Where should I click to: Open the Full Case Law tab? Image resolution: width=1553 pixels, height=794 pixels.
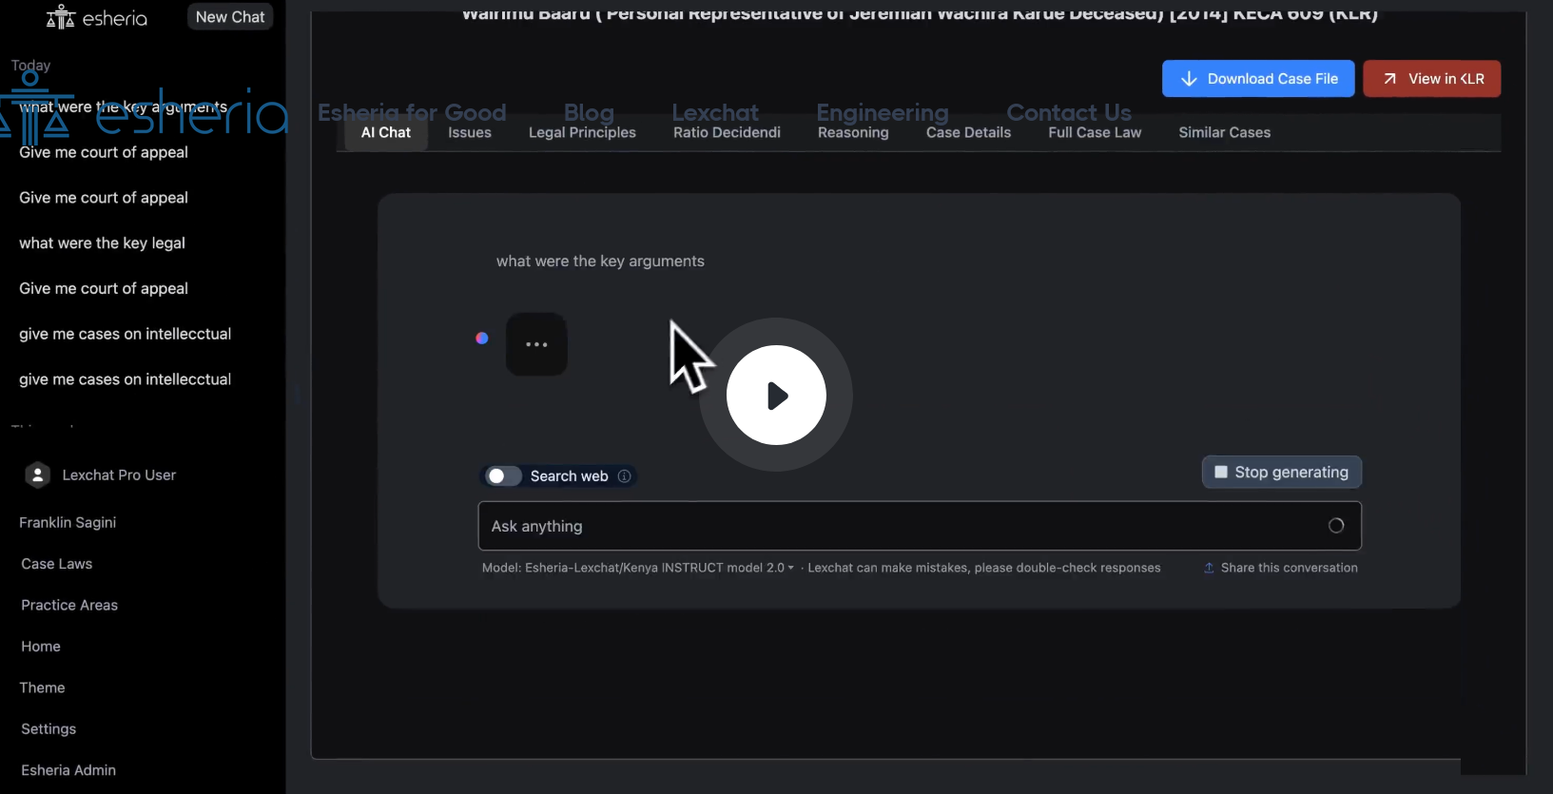1095,132
